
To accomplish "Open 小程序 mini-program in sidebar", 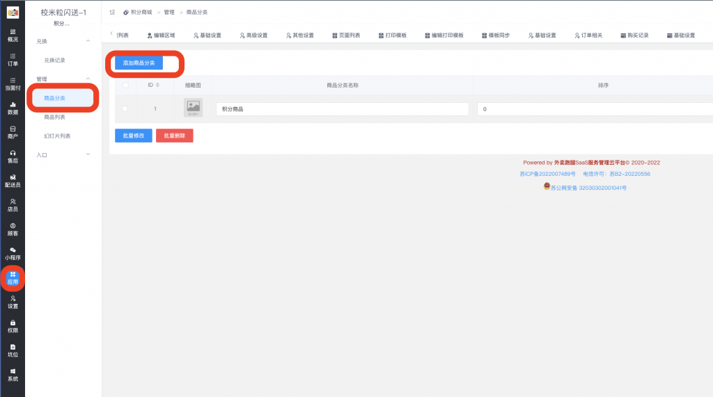I will (13, 254).
